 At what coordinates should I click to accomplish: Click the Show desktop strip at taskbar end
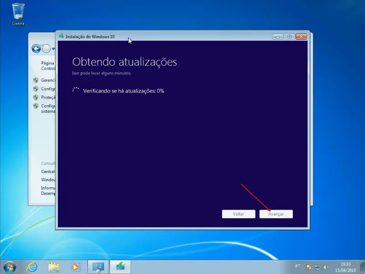[362, 267]
